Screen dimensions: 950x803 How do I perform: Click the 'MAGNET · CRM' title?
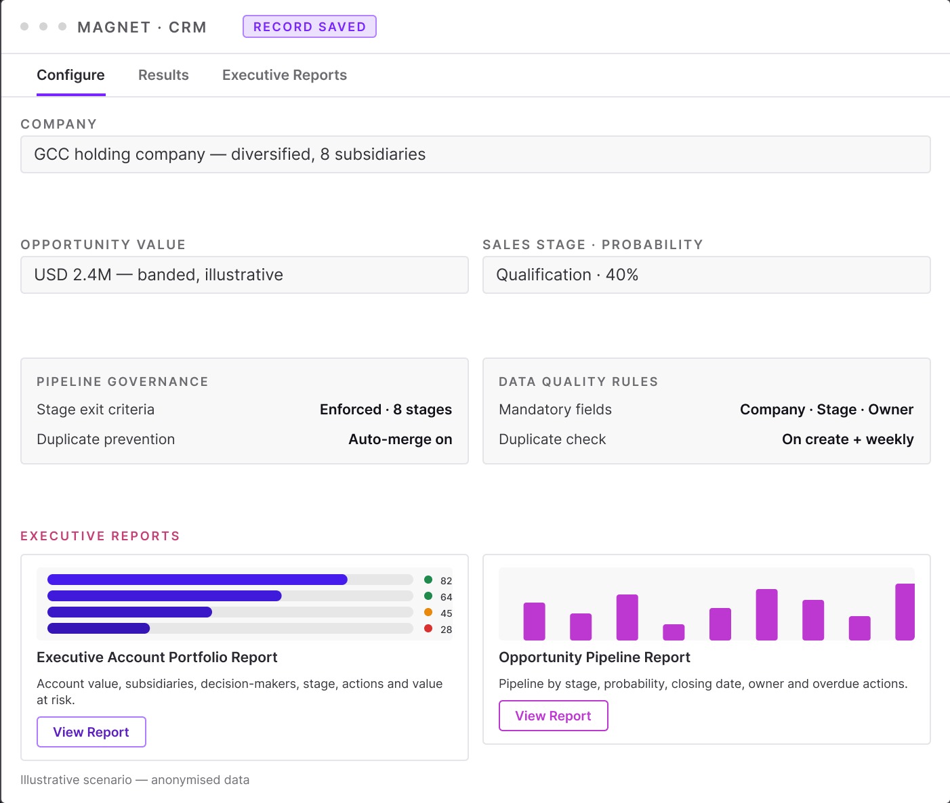pyautogui.click(x=142, y=27)
